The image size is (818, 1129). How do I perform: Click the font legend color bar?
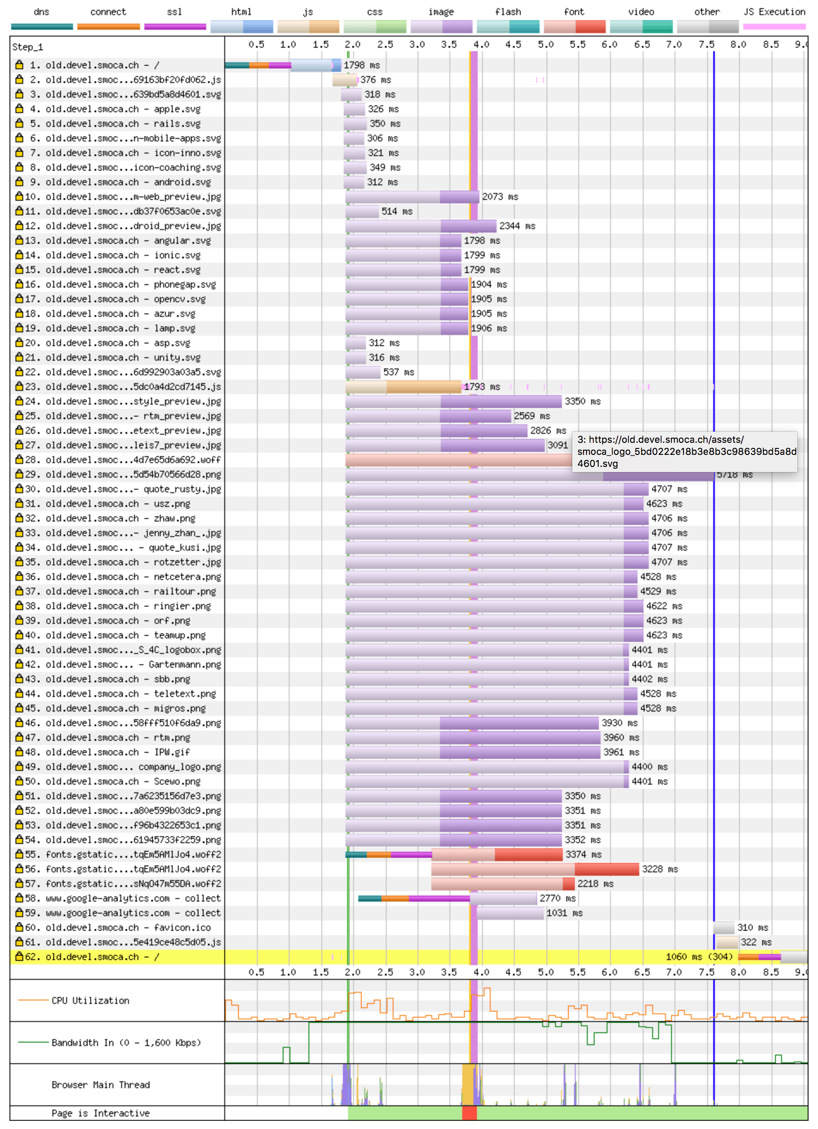coord(575,26)
